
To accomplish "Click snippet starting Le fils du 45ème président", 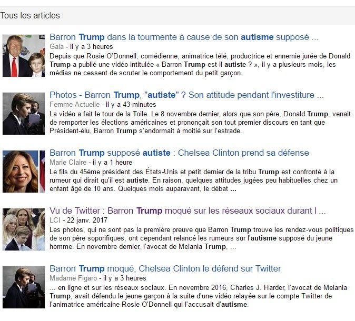I will tap(194, 180).
